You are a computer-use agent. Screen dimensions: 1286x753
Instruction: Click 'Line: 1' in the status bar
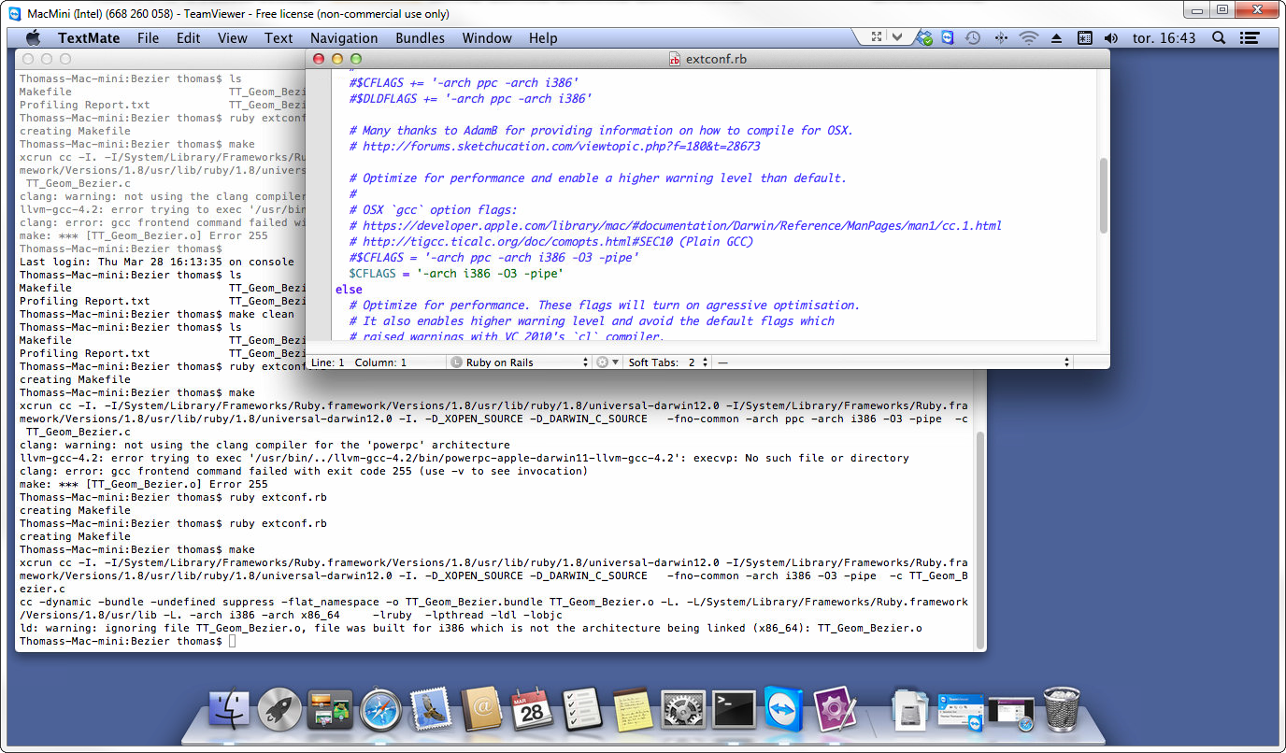[328, 362]
